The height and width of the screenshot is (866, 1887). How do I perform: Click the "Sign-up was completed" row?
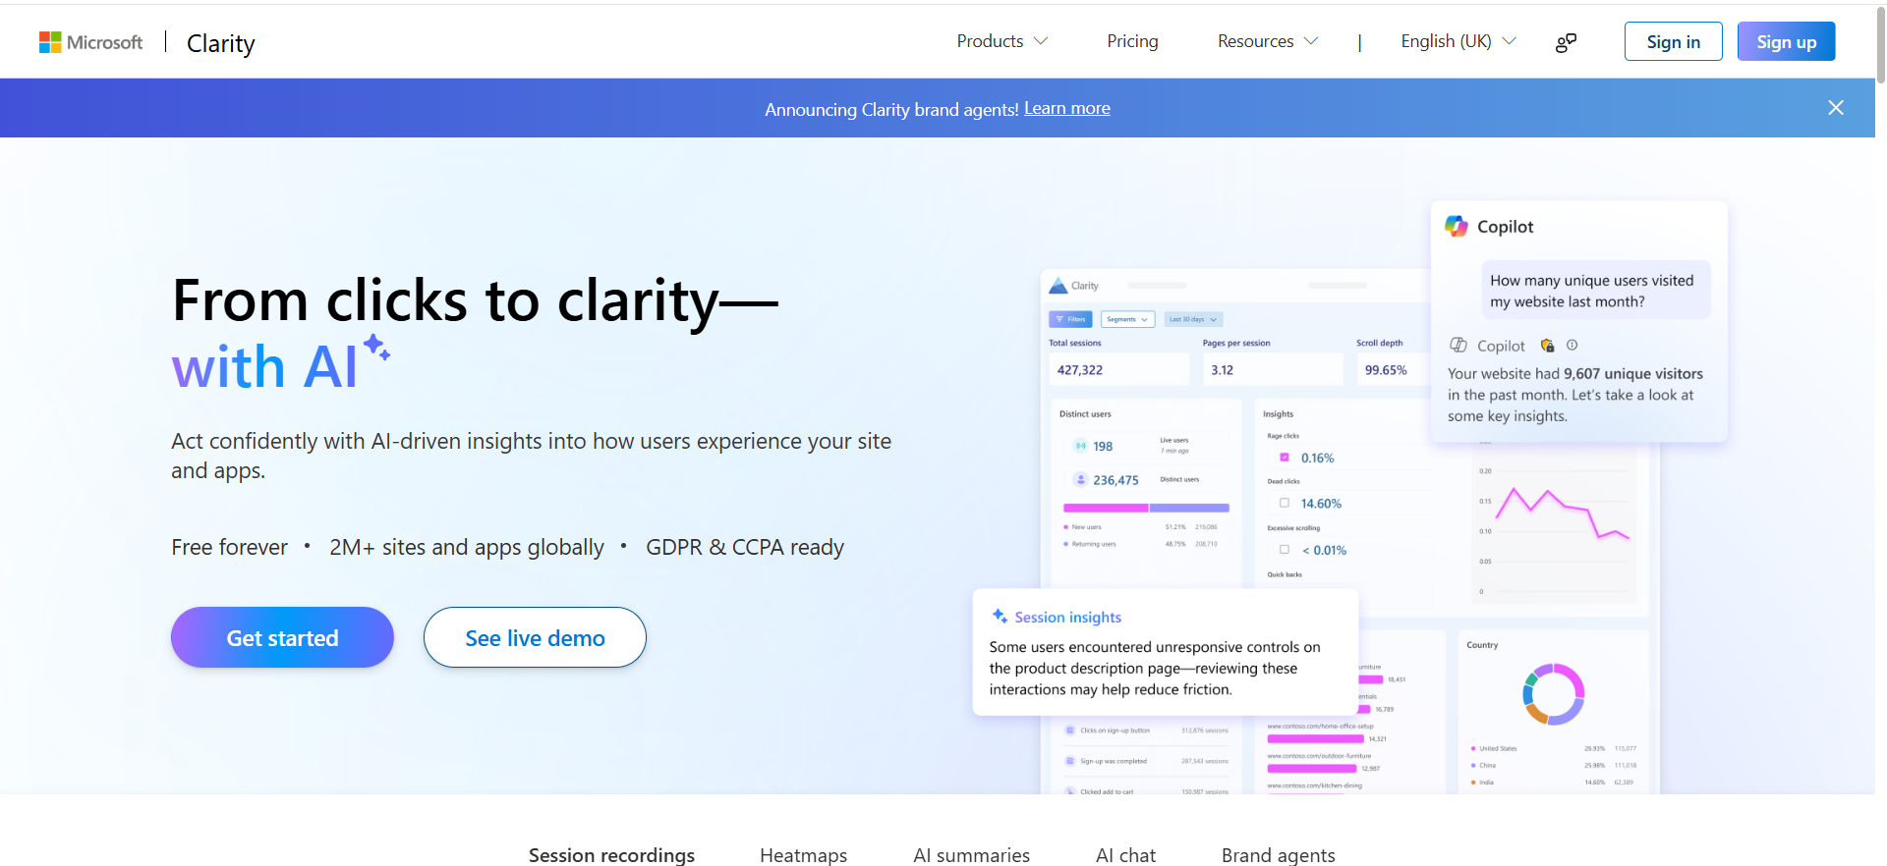click(x=1146, y=761)
